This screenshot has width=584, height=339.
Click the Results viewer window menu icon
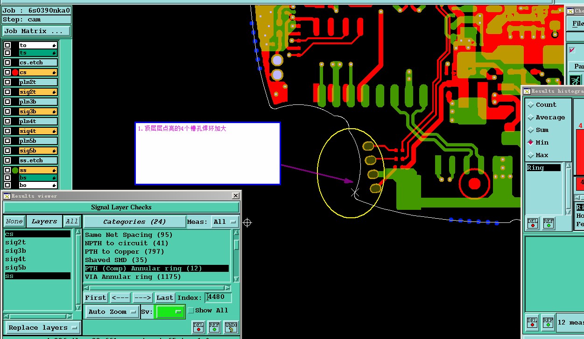click(7, 196)
